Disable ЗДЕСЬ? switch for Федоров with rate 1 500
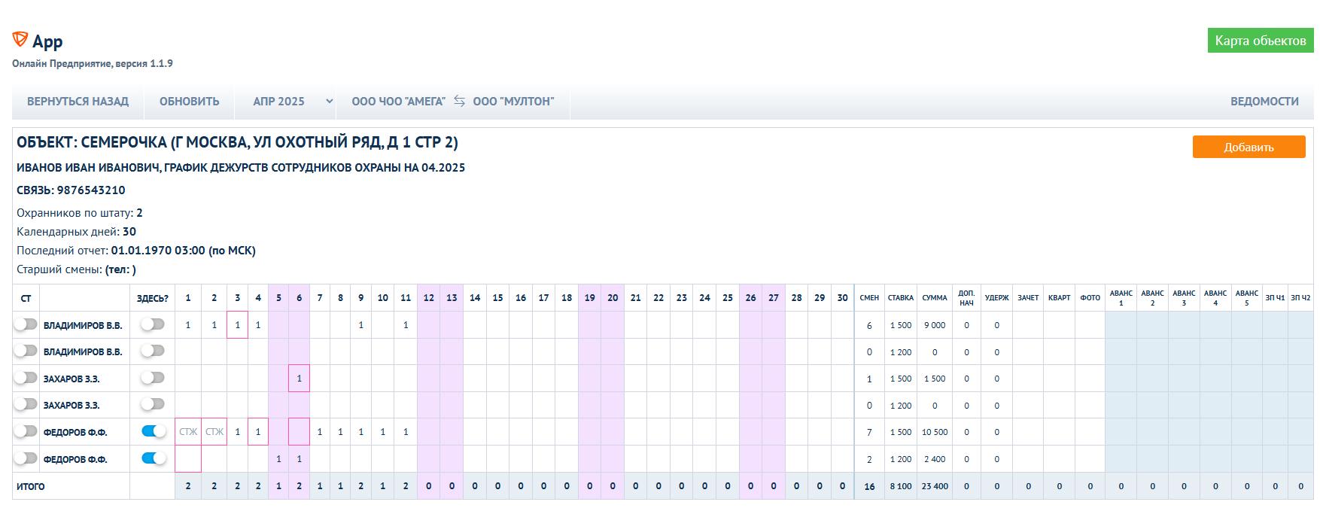1320x508 pixels. click(x=154, y=431)
